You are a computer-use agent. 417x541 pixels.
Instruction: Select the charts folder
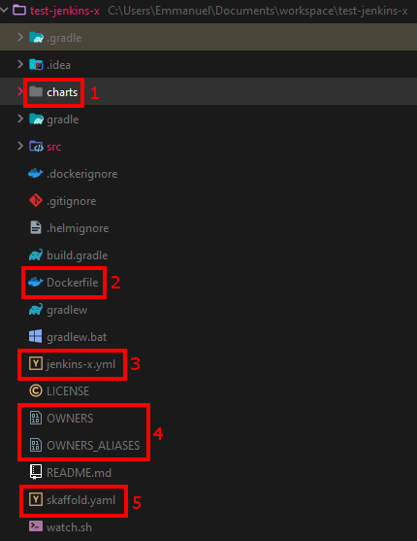(x=62, y=92)
